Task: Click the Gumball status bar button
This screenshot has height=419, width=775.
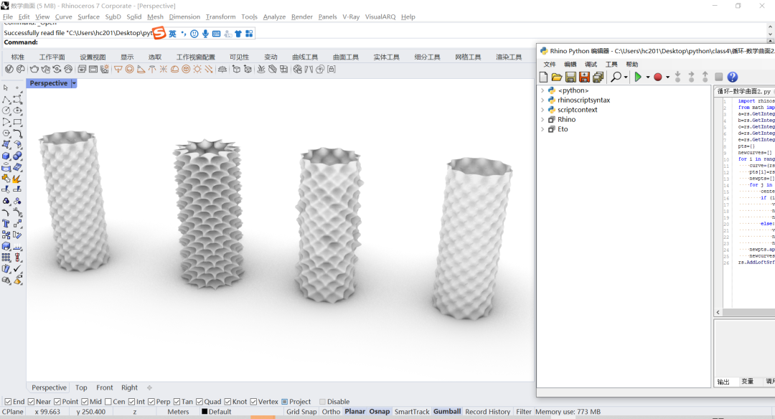Action: coord(447,412)
